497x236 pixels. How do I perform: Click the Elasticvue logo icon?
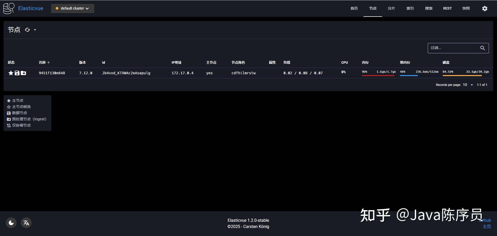[x=8, y=8]
